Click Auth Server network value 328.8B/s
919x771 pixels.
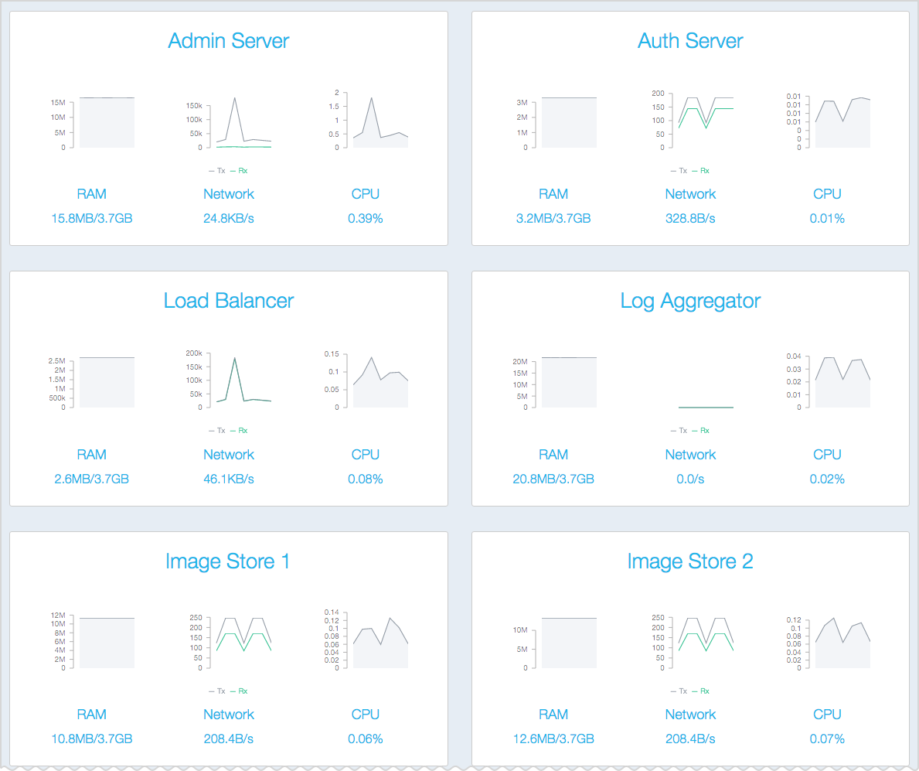[690, 219]
